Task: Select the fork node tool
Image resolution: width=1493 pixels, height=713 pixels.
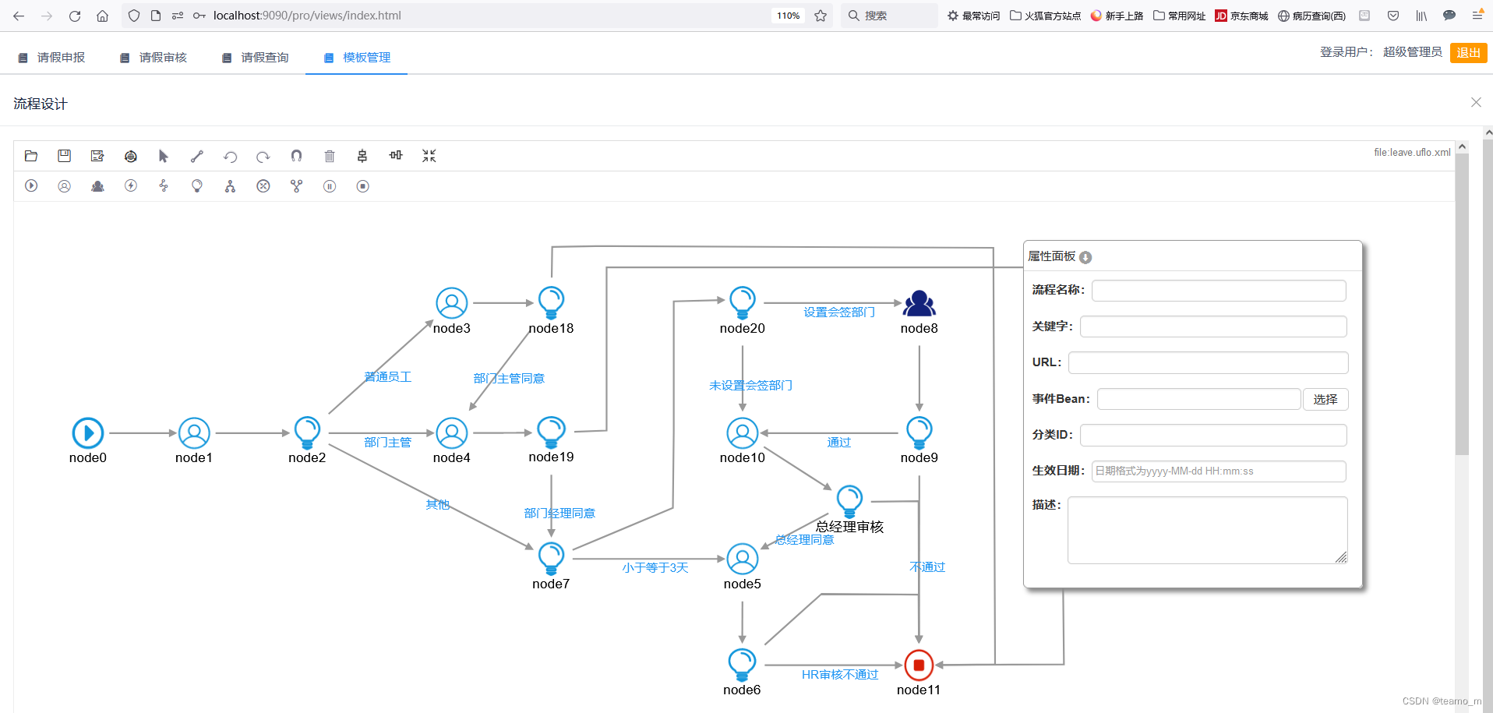Action: pos(230,186)
